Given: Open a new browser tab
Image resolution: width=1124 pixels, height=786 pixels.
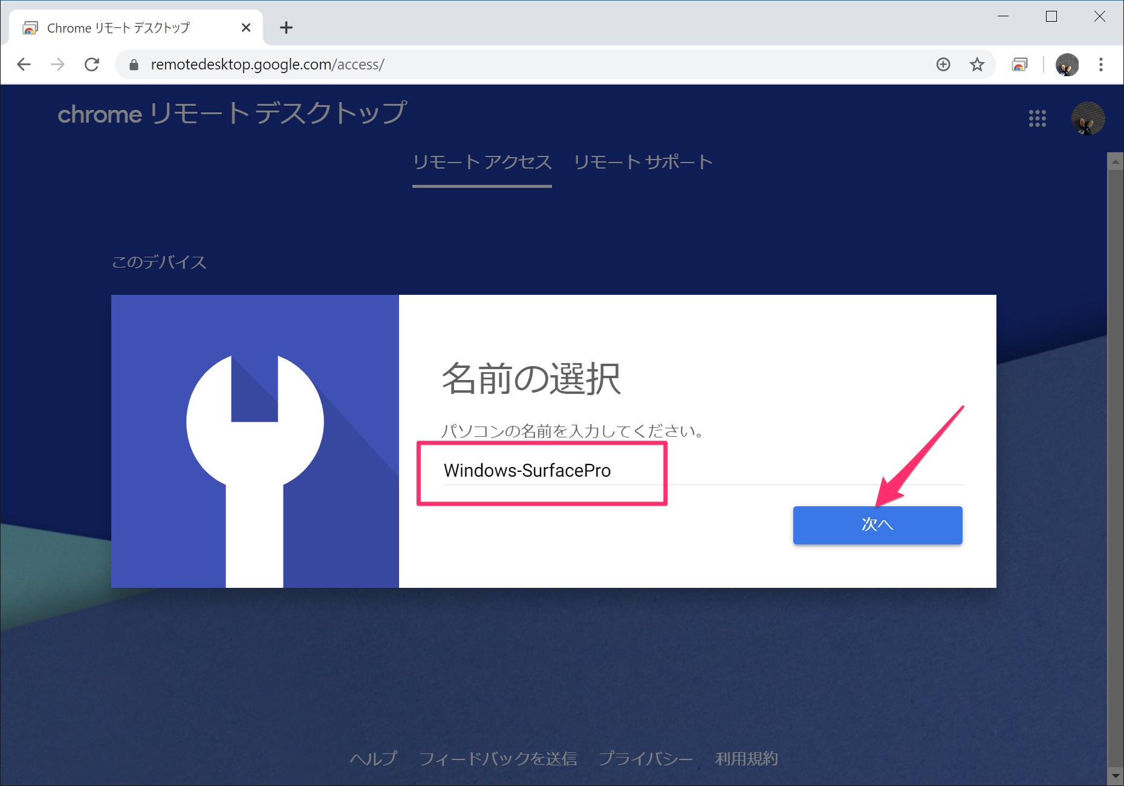Looking at the screenshot, I should click(286, 28).
